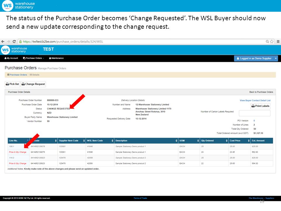Click the browser back arrow
The height and width of the screenshot is (211, 281).
click(x=3, y=41)
